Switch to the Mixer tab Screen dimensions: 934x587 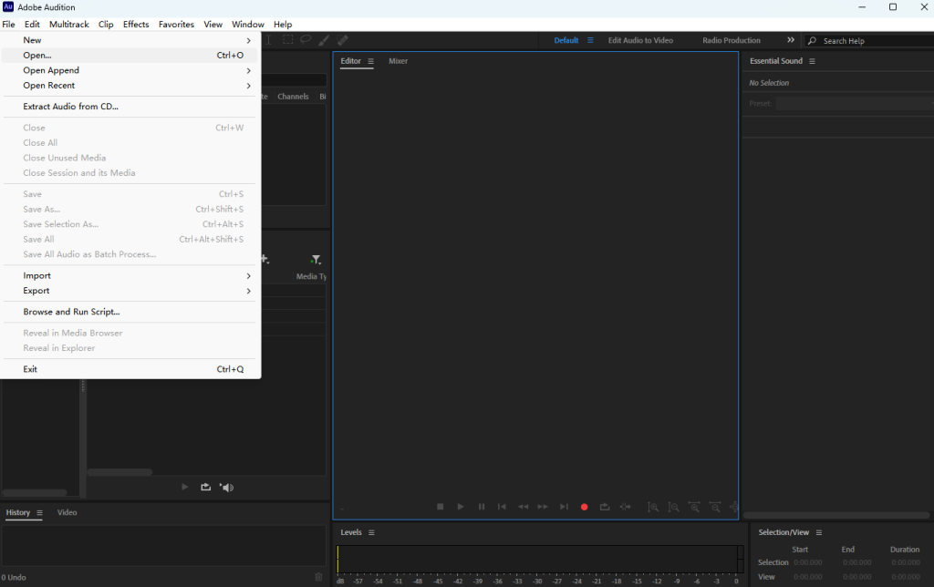(398, 61)
